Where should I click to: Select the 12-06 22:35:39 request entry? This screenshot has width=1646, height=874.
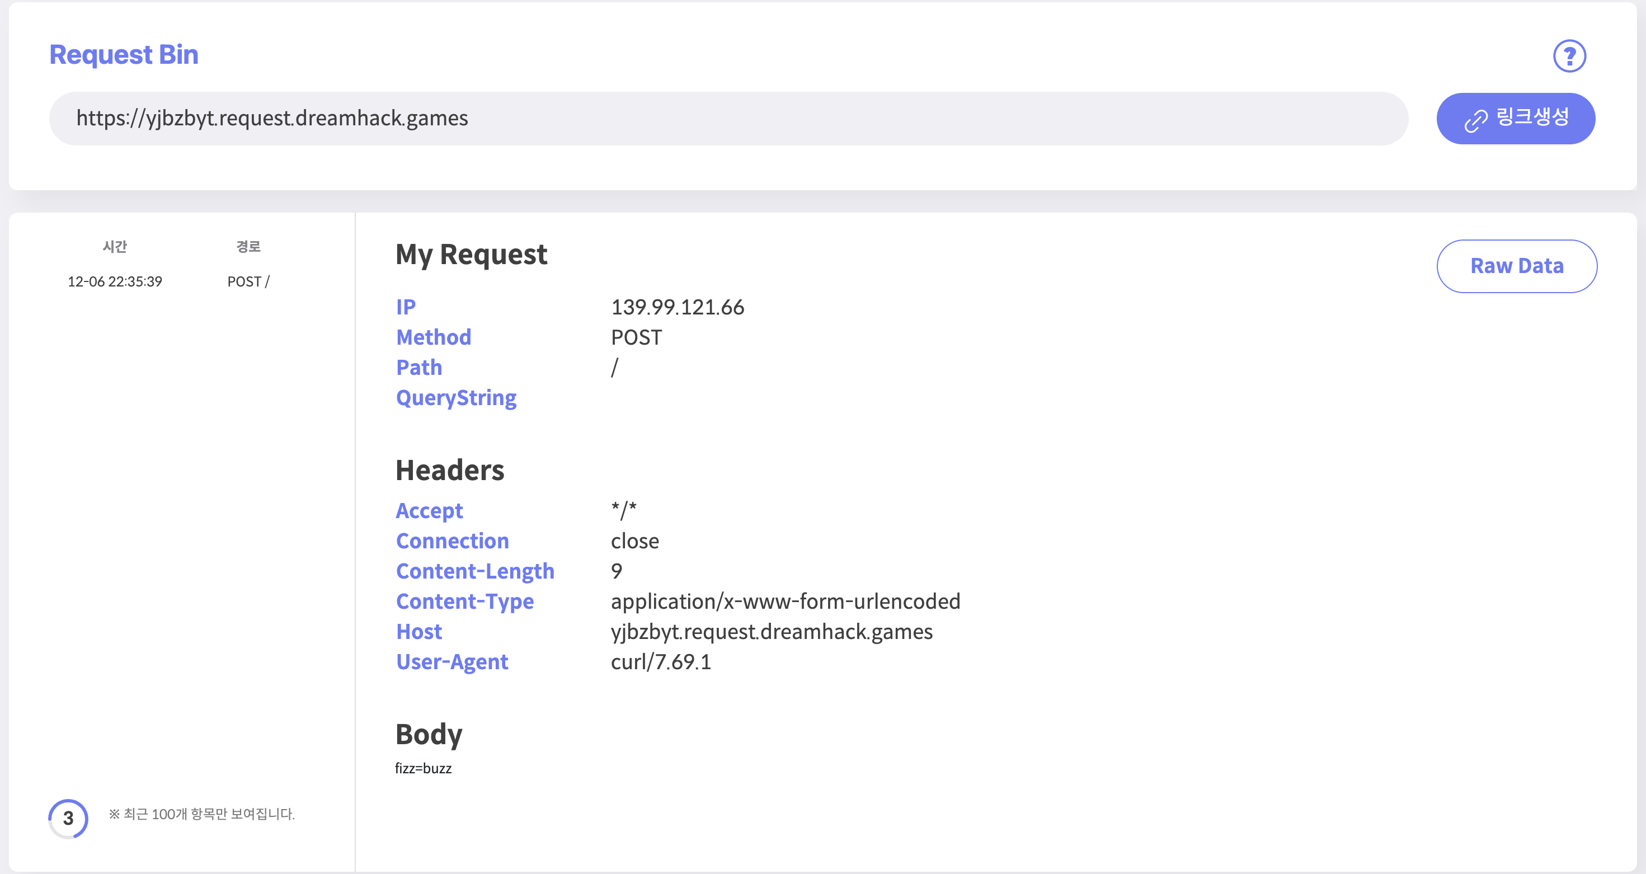[115, 282]
